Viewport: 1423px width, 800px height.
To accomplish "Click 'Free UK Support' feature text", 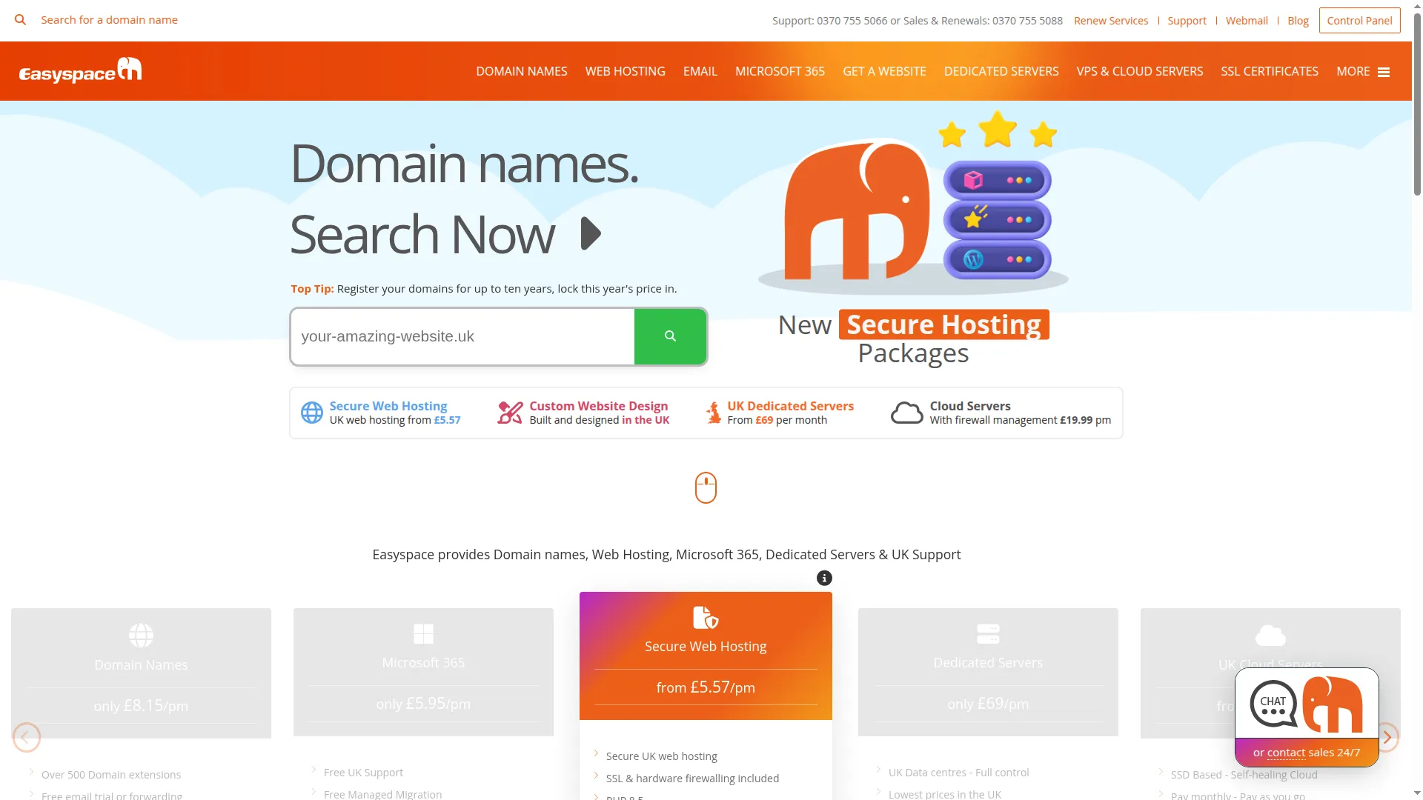I will click(363, 773).
